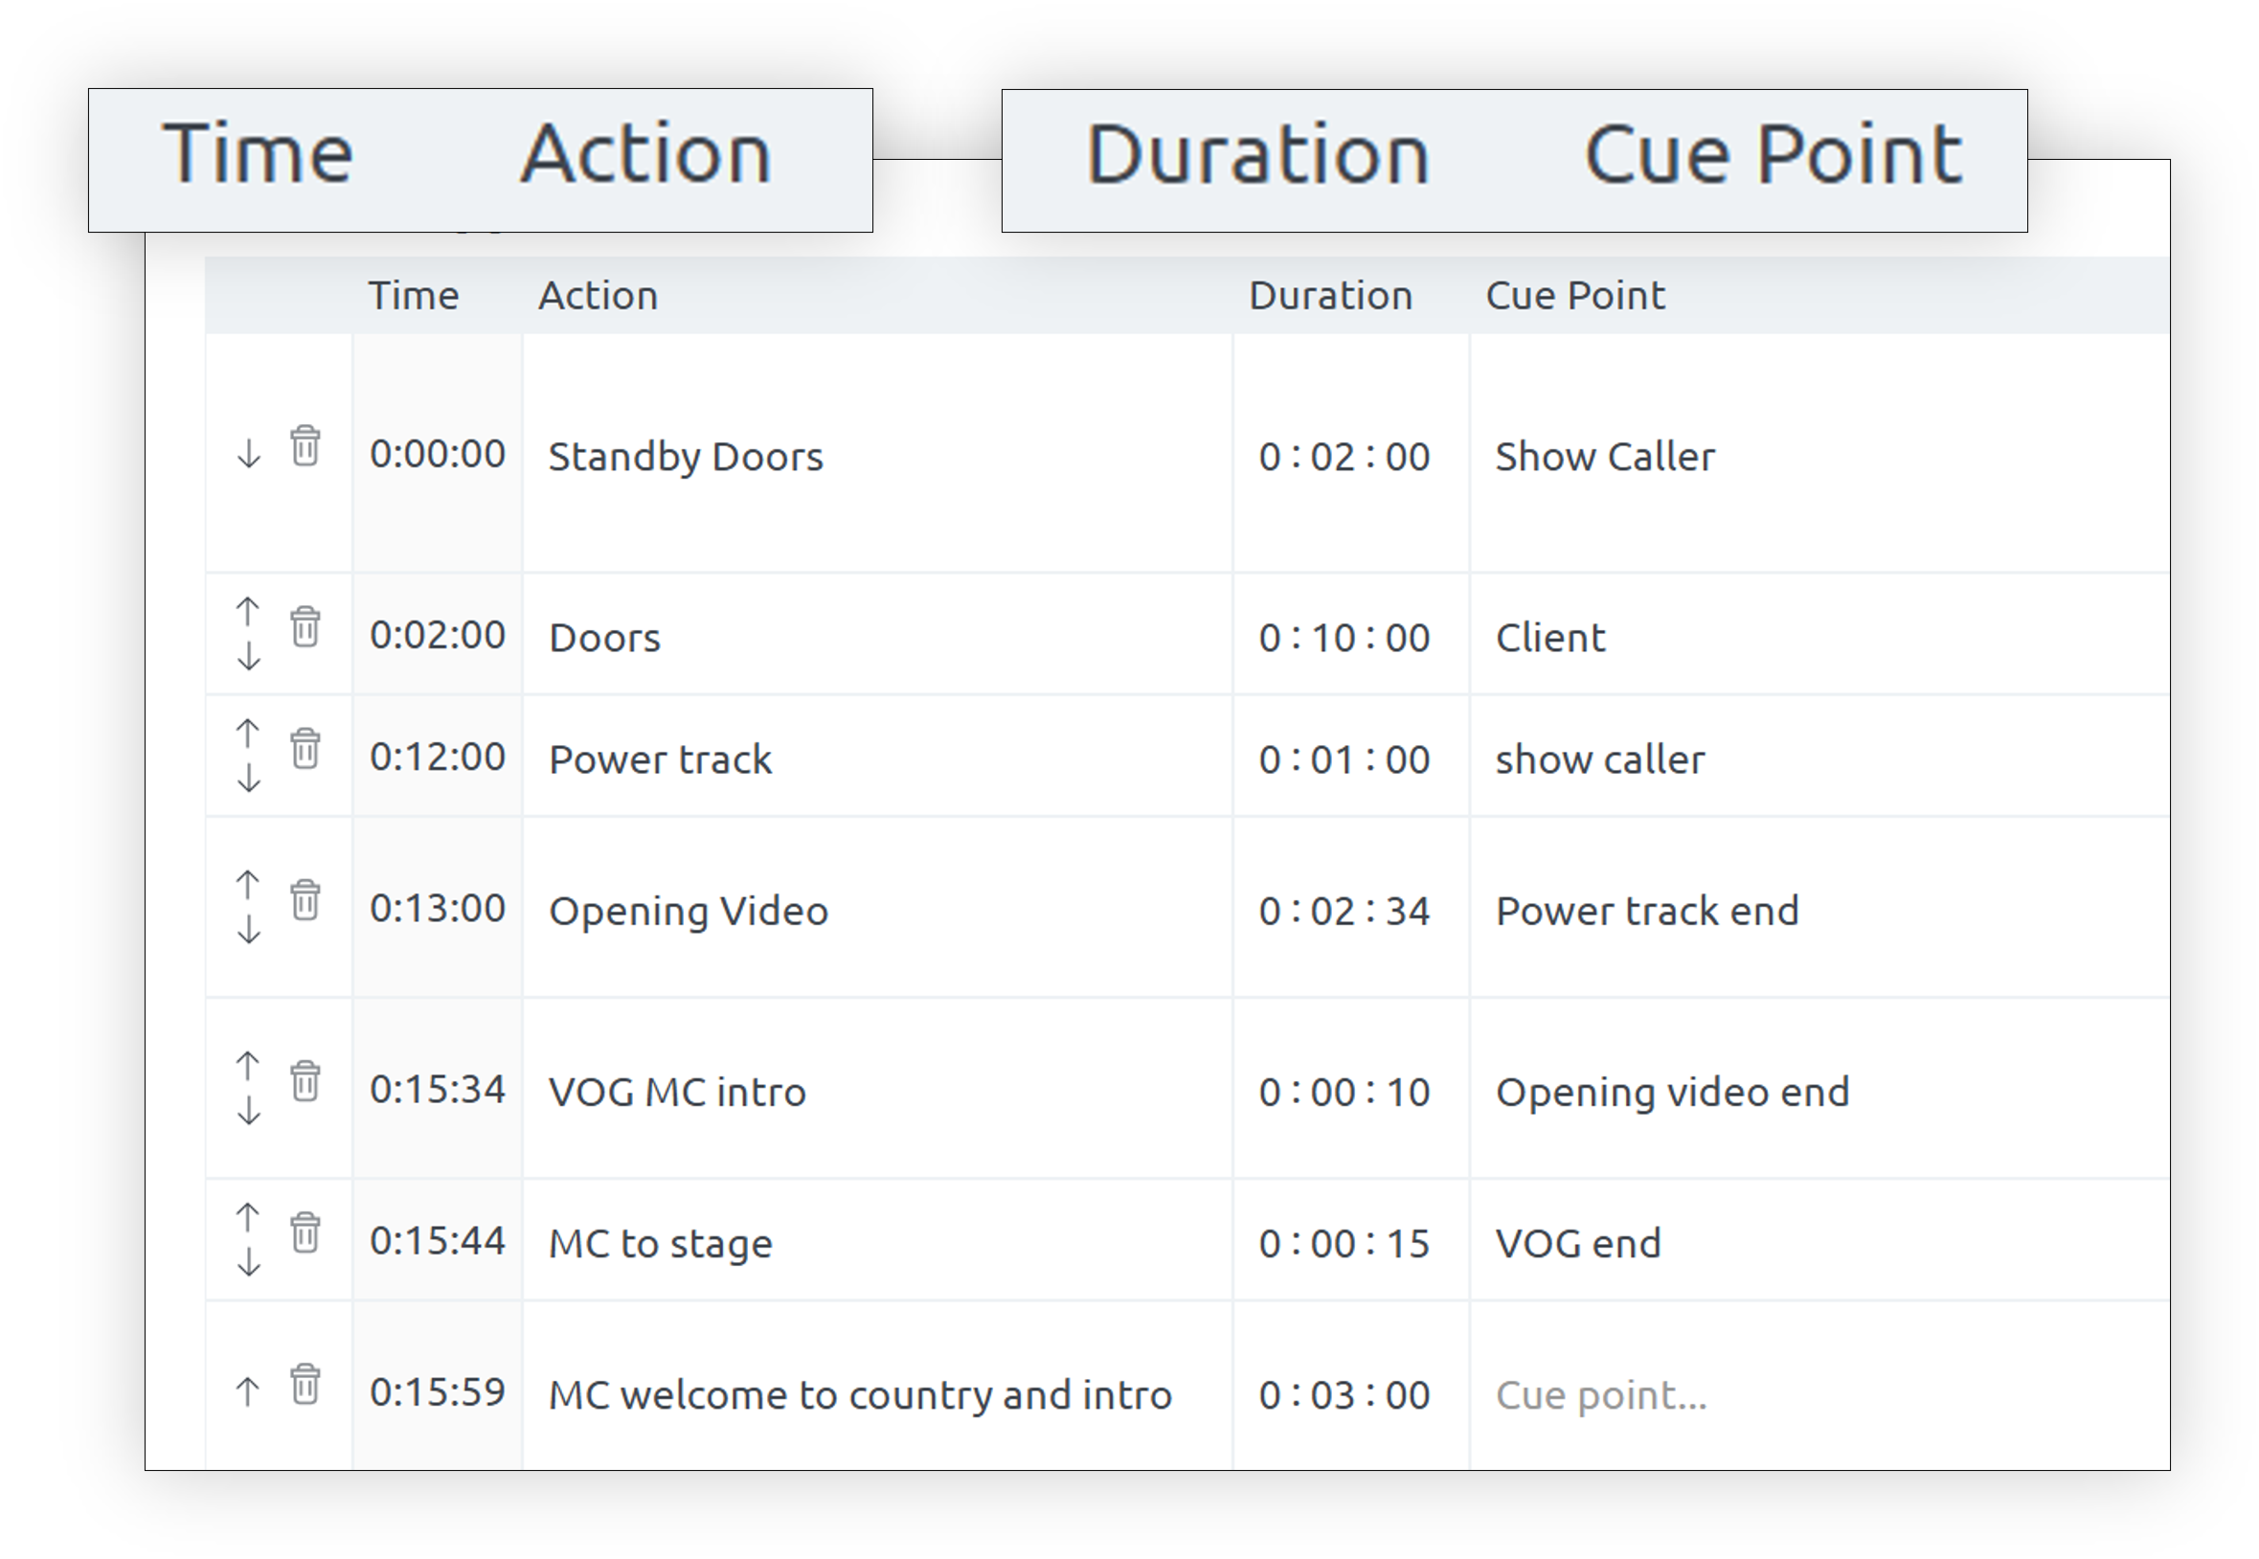Move VOG MC intro row down
Screen dimensions: 2259x1559
click(249, 1111)
